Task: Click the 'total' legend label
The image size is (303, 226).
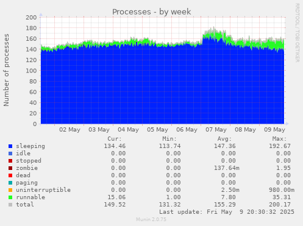Action: [x=25, y=205]
